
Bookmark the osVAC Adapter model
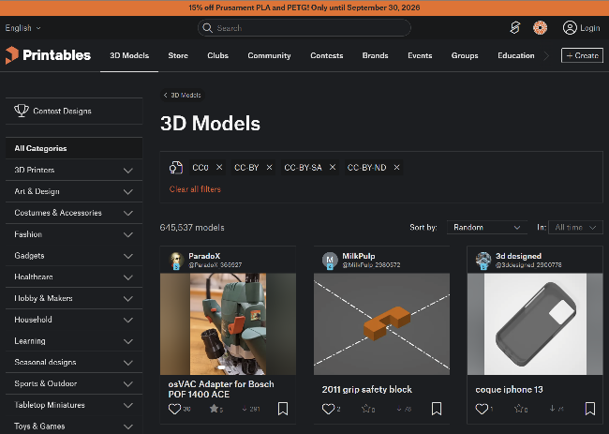[283, 409]
